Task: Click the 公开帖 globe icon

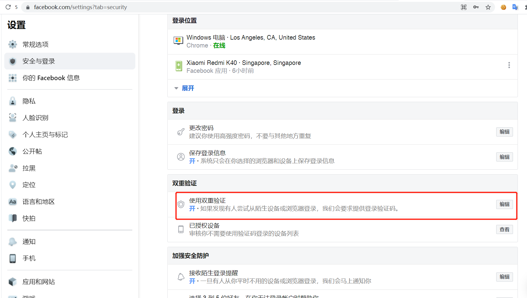Action: click(x=12, y=151)
